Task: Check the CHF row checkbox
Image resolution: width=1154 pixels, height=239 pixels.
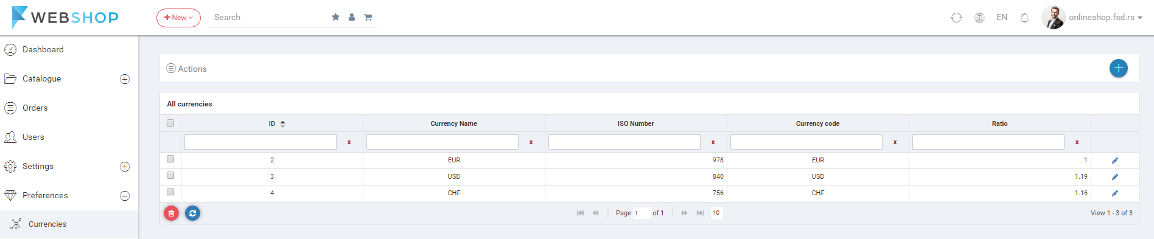Action: point(170,192)
